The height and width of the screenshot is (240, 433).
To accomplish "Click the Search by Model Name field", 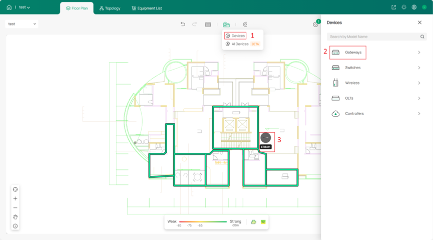I will pyautogui.click(x=373, y=37).
